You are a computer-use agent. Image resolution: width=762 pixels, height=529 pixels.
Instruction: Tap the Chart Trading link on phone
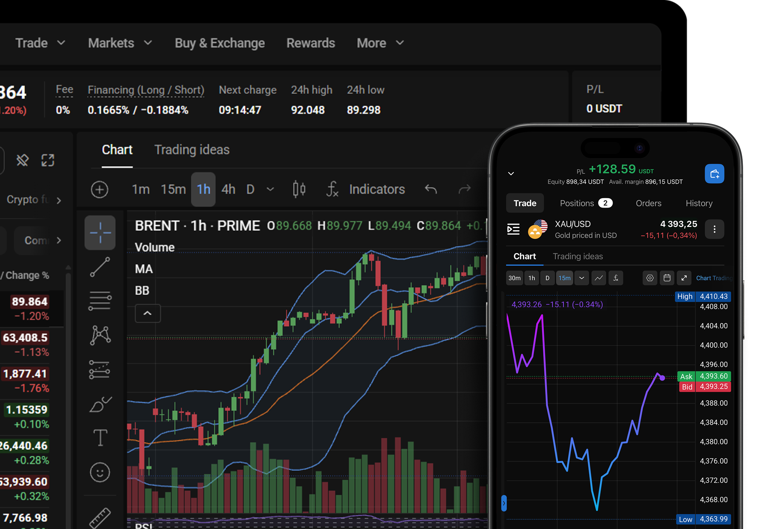click(x=714, y=278)
